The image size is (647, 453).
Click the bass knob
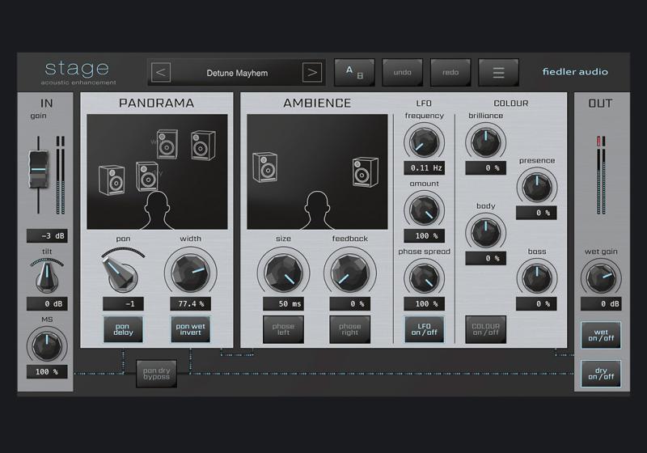[537, 278]
